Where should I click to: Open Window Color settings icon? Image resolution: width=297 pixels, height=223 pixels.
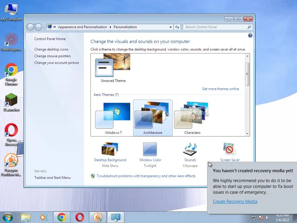pyautogui.click(x=150, y=149)
